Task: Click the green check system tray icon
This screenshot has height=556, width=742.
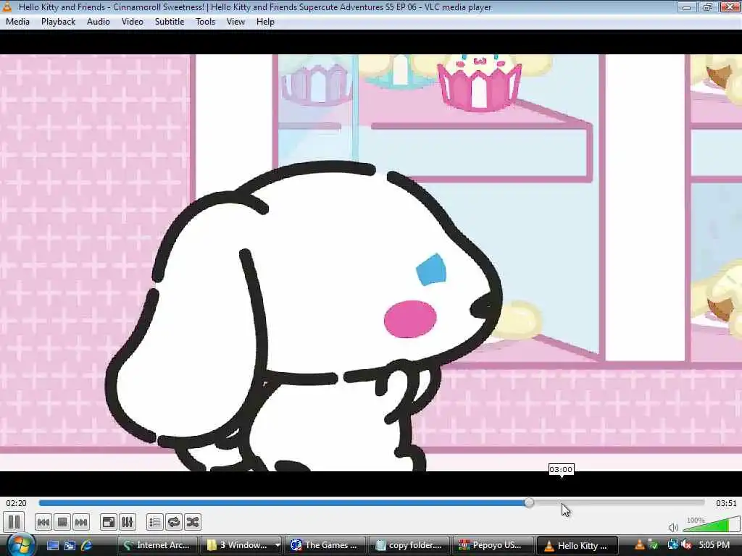Action: (x=654, y=545)
